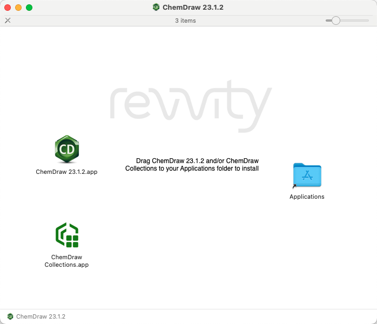Minimize the window with yellow button
Image resolution: width=377 pixels, height=324 pixels.
[18, 8]
